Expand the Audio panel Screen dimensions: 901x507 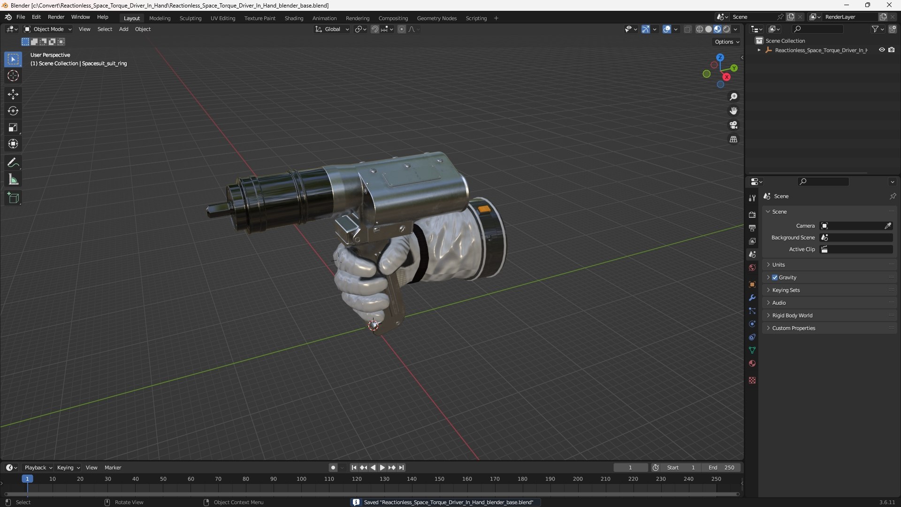coord(829,303)
